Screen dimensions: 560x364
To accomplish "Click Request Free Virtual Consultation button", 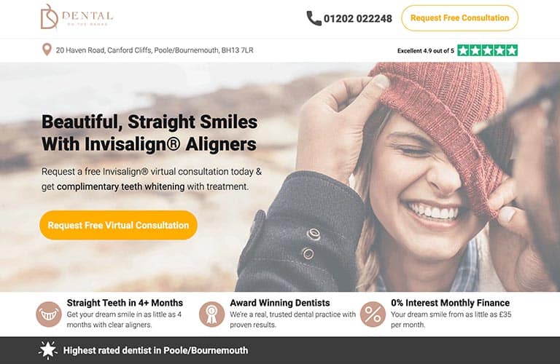I will click(x=118, y=225).
